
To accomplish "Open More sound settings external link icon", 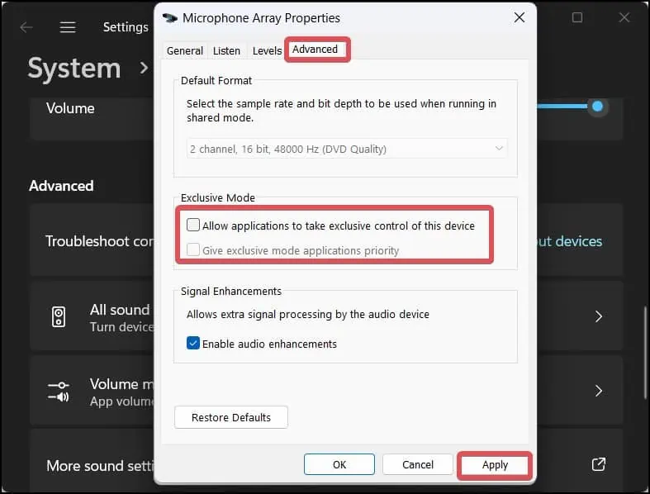I will click(599, 465).
